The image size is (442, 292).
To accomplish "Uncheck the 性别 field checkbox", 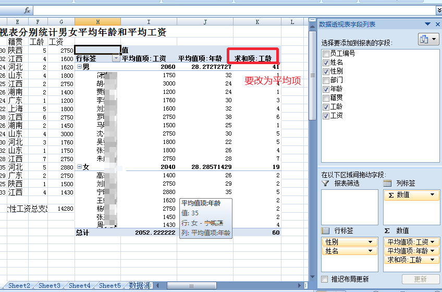I will click(x=326, y=71).
